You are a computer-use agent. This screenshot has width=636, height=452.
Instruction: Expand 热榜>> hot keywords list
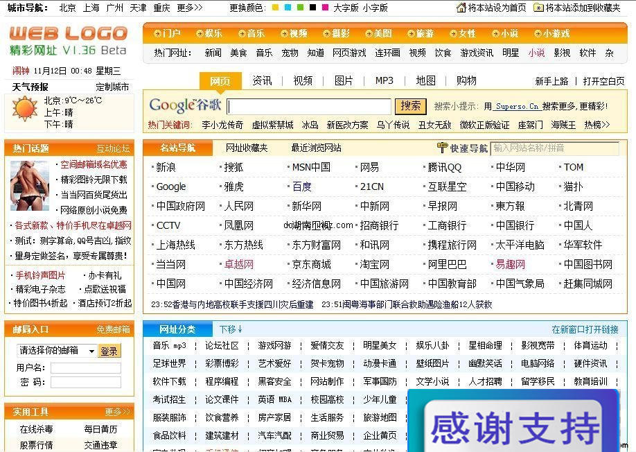pyautogui.click(x=597, y=125)
